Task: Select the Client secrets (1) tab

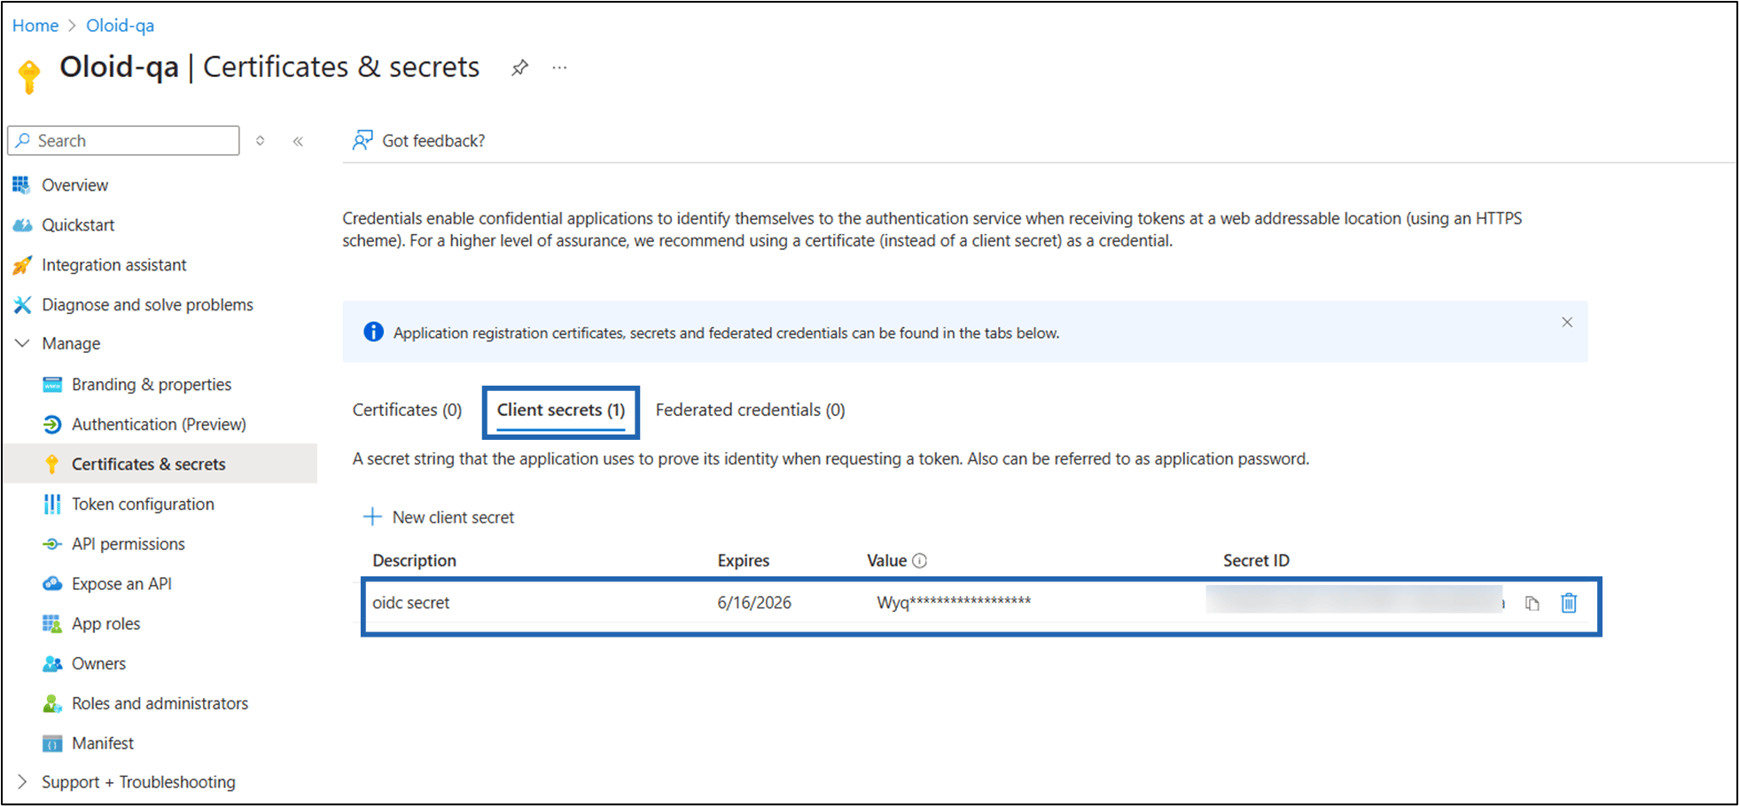Action: click(561, 411)
